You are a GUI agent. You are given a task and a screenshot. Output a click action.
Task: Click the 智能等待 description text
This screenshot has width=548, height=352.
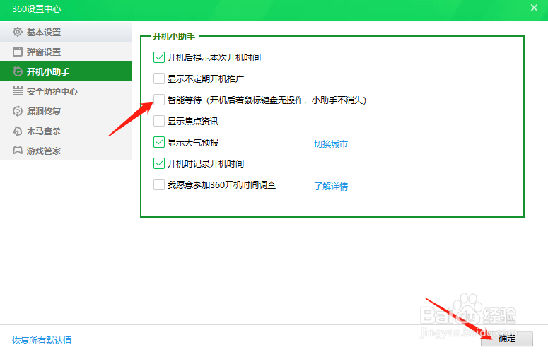267,100
